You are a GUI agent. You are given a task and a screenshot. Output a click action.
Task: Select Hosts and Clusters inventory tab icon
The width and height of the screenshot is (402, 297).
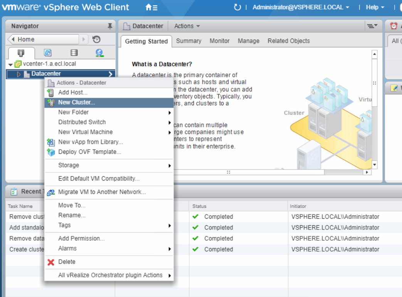tap(21, 53)
